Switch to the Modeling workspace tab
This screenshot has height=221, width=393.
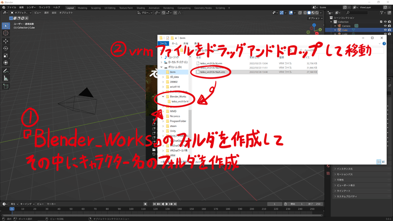[x=82, y=8]
